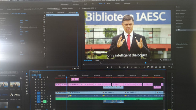Add a marker in the Program monitor

click(107, 67)
